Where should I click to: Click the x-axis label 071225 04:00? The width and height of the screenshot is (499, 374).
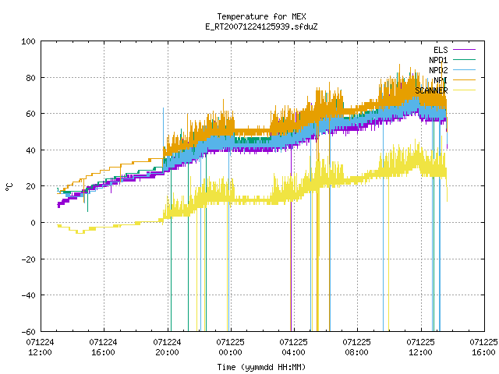pos(293,348)
